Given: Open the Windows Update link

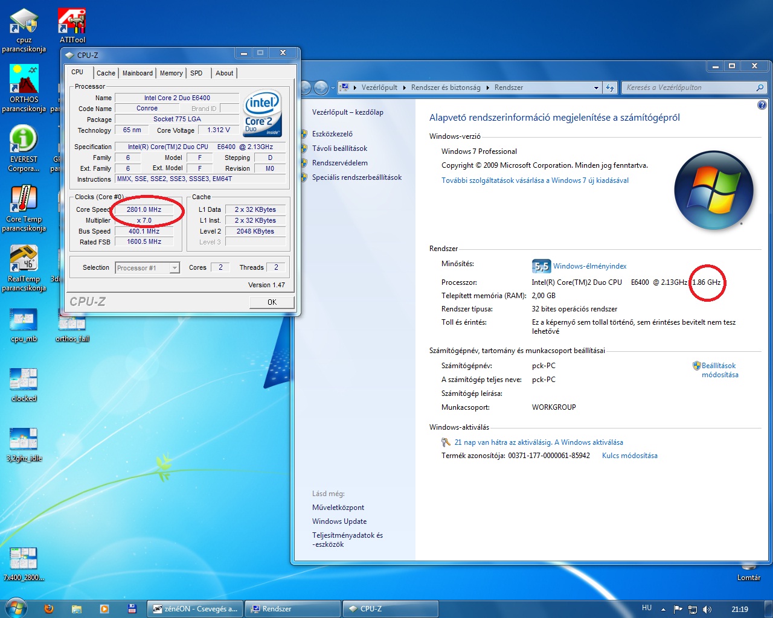Looking at the screenshot, I should (339, 521).
